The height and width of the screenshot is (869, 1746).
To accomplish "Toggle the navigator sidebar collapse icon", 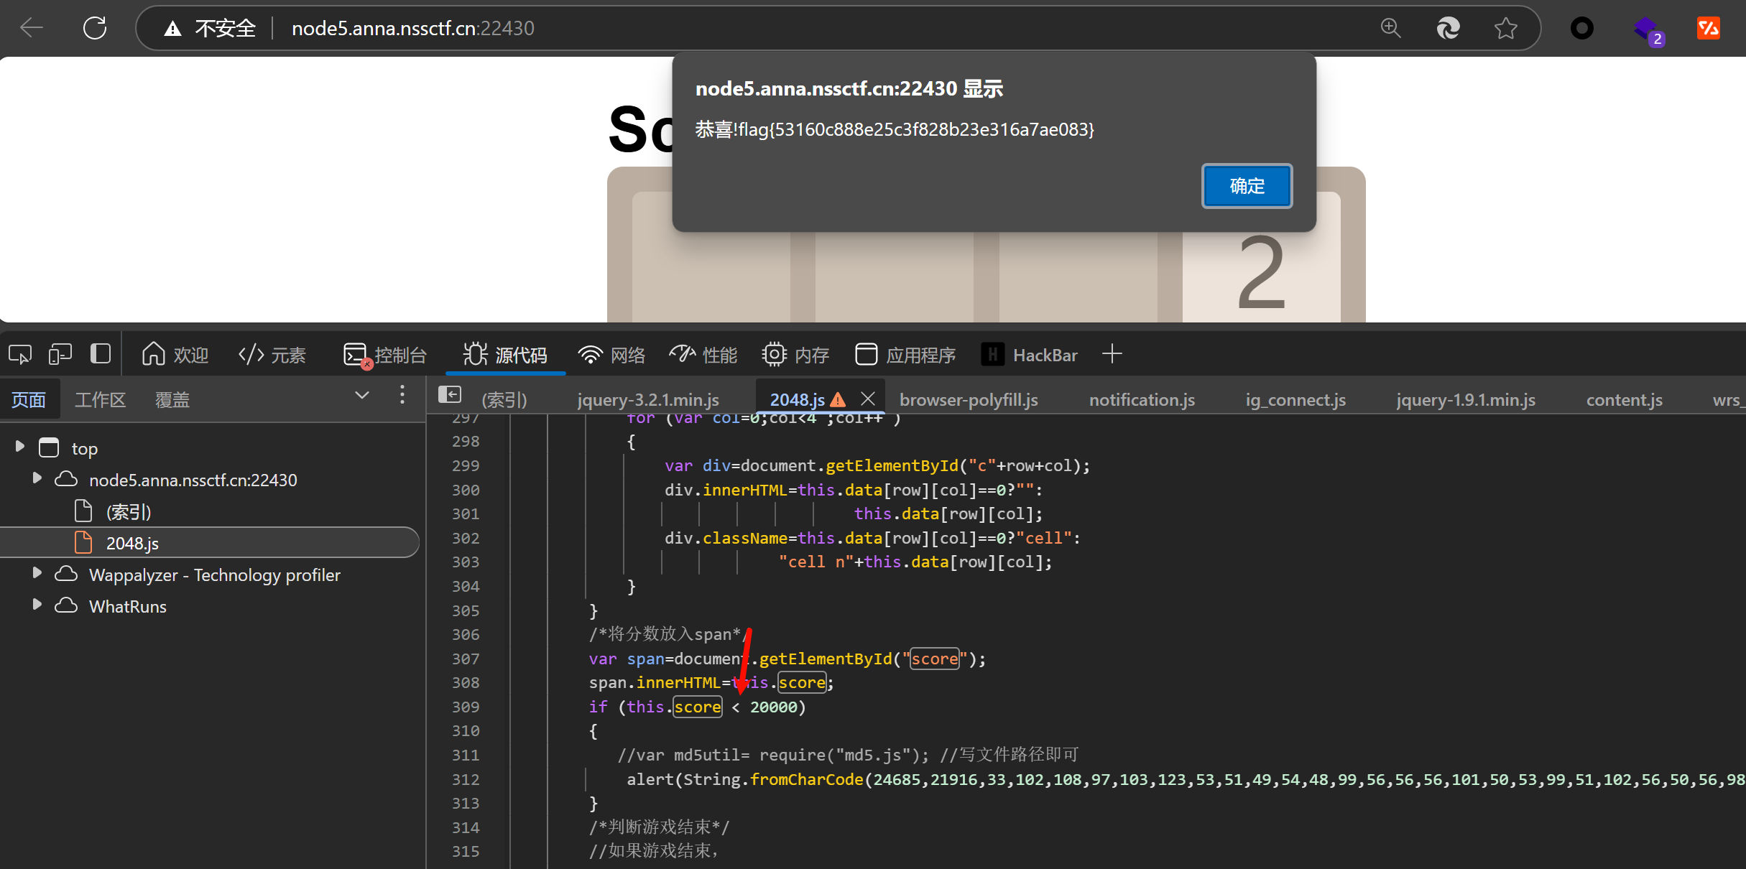I will click(450, 394).
